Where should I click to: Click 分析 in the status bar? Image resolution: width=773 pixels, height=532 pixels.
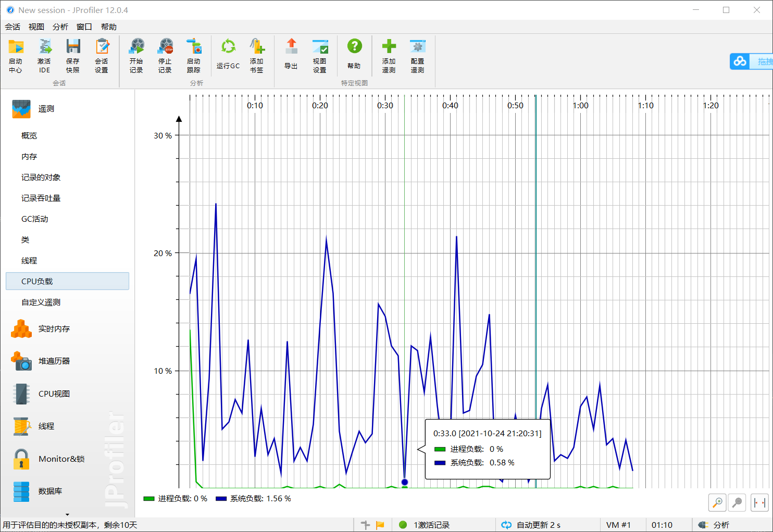pos(714,525)
